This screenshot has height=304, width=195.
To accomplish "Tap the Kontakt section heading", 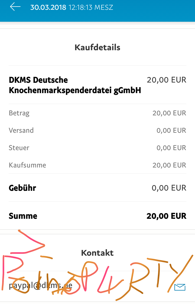I will click(97, 253).
